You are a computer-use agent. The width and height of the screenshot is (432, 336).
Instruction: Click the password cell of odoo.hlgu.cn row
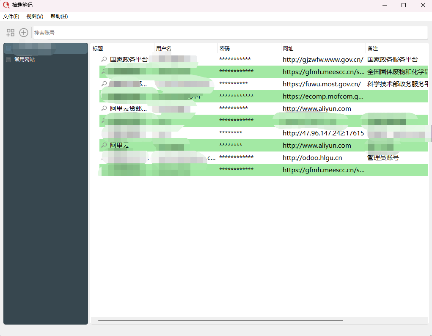coord(237,157)
